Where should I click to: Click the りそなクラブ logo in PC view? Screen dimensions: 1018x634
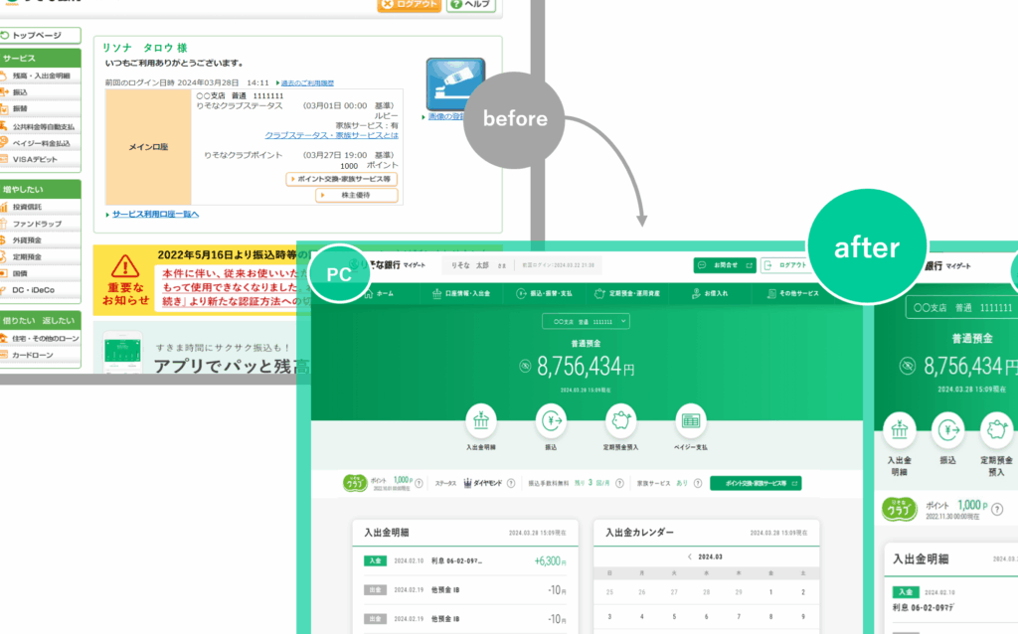coord(355,483)
